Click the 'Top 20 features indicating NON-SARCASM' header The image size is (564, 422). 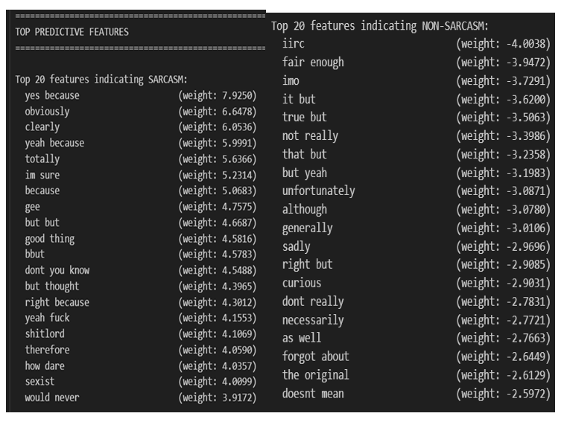point(380,26)
